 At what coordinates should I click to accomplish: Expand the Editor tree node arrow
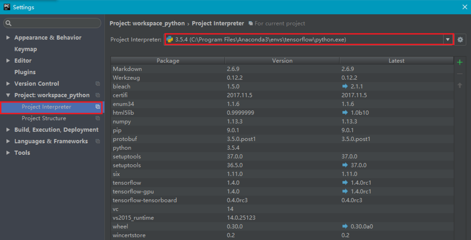point(8,61)
